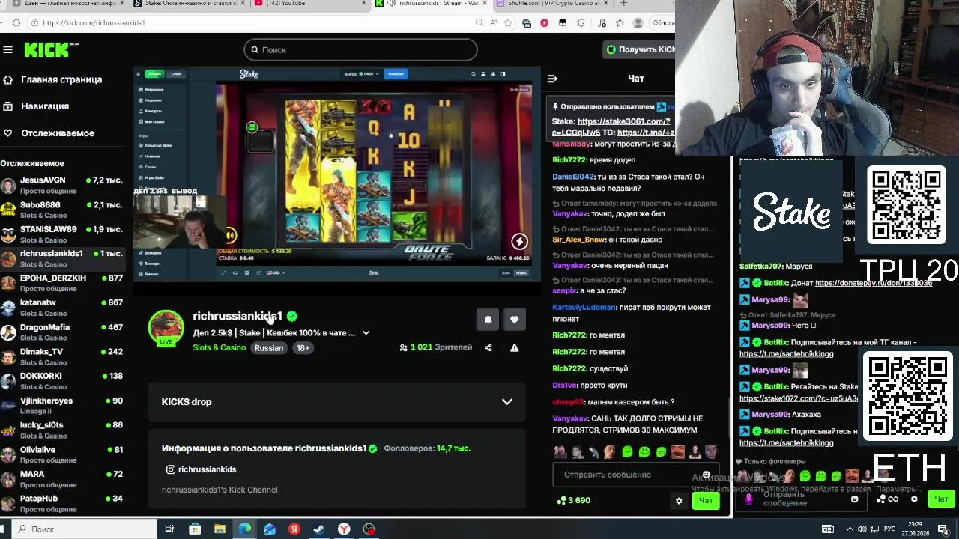Open Steam from the taskbar

click(x=319, y=529)
